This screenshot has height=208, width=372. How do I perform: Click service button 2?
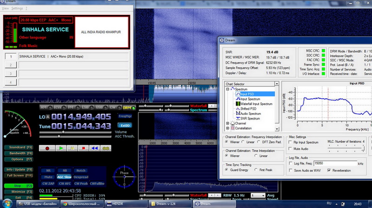coord(11,65)
